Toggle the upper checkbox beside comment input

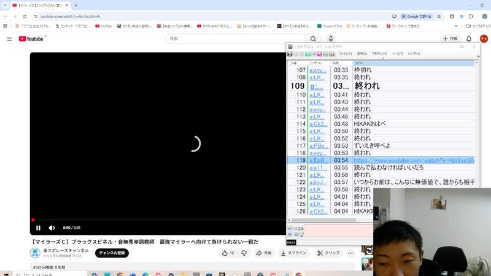point(295,229)
